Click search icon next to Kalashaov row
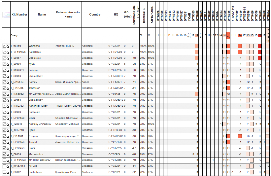Screen dimensions: 271x176 click(x=8, y=52)
